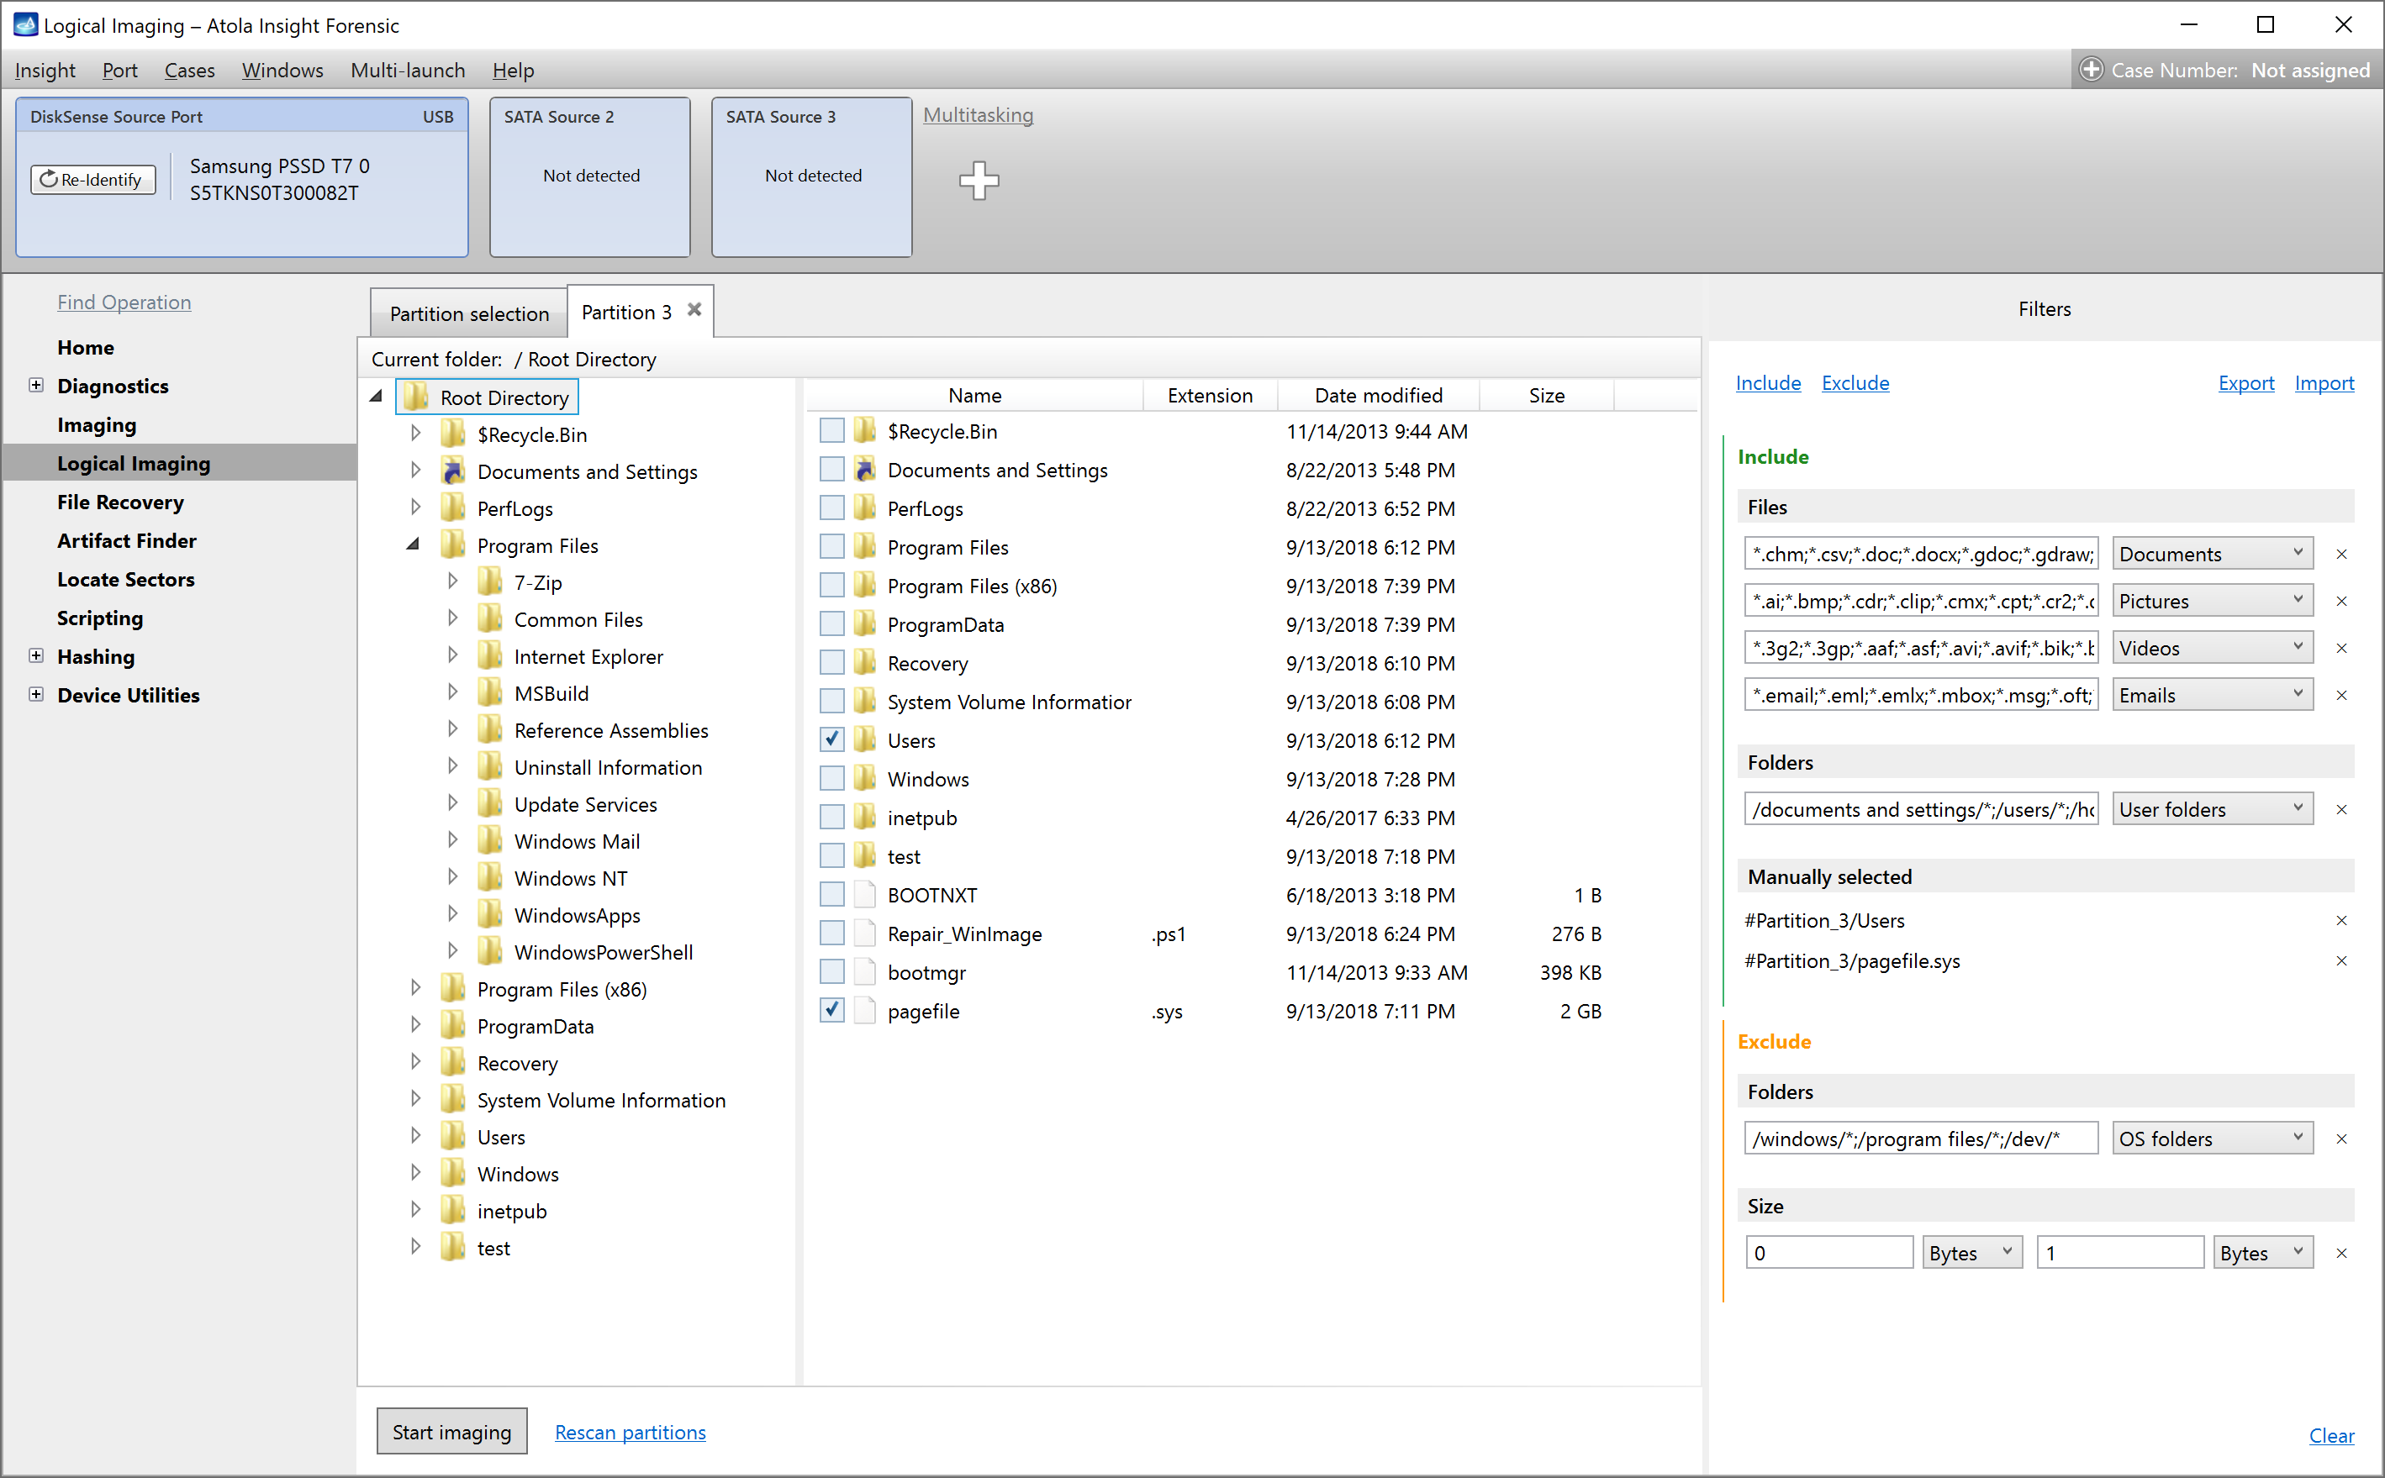Click the Clear filters link
2385x1478 pixels.
tap(2331, 1435)
